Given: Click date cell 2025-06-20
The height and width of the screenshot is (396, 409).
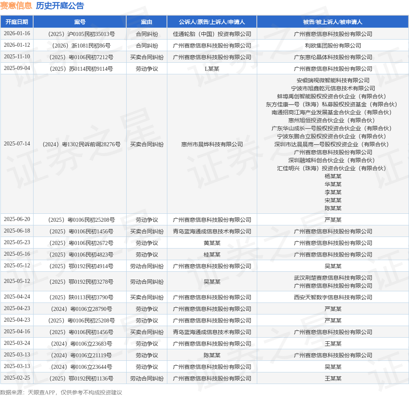Looking at the screenshot, I should pyautogui.click(x=17, y=219).
